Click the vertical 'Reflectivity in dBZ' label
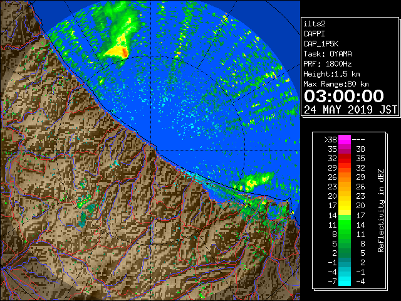 381,211
